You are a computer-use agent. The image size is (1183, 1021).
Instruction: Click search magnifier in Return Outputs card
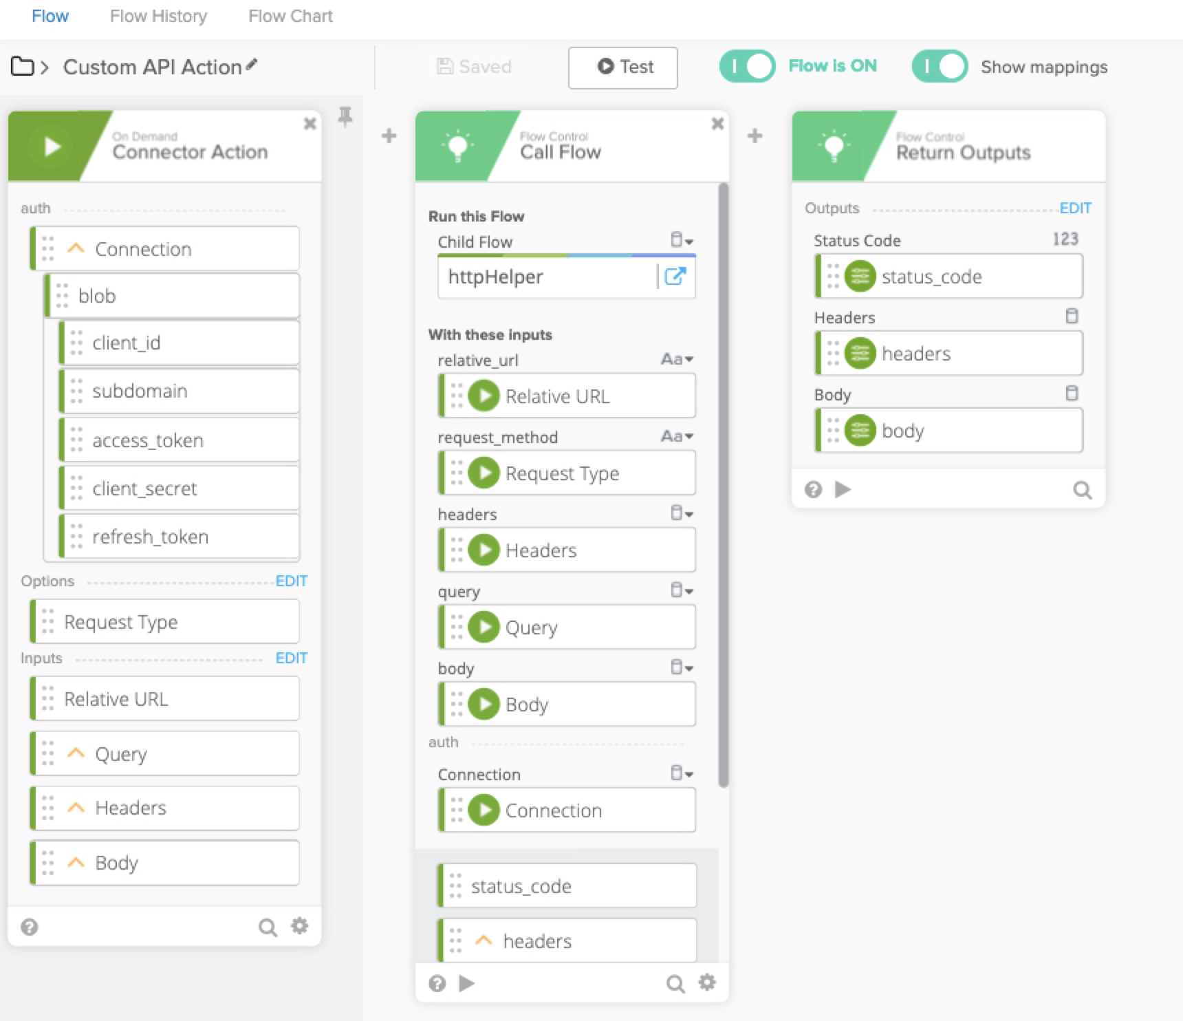click(1082, 490)
